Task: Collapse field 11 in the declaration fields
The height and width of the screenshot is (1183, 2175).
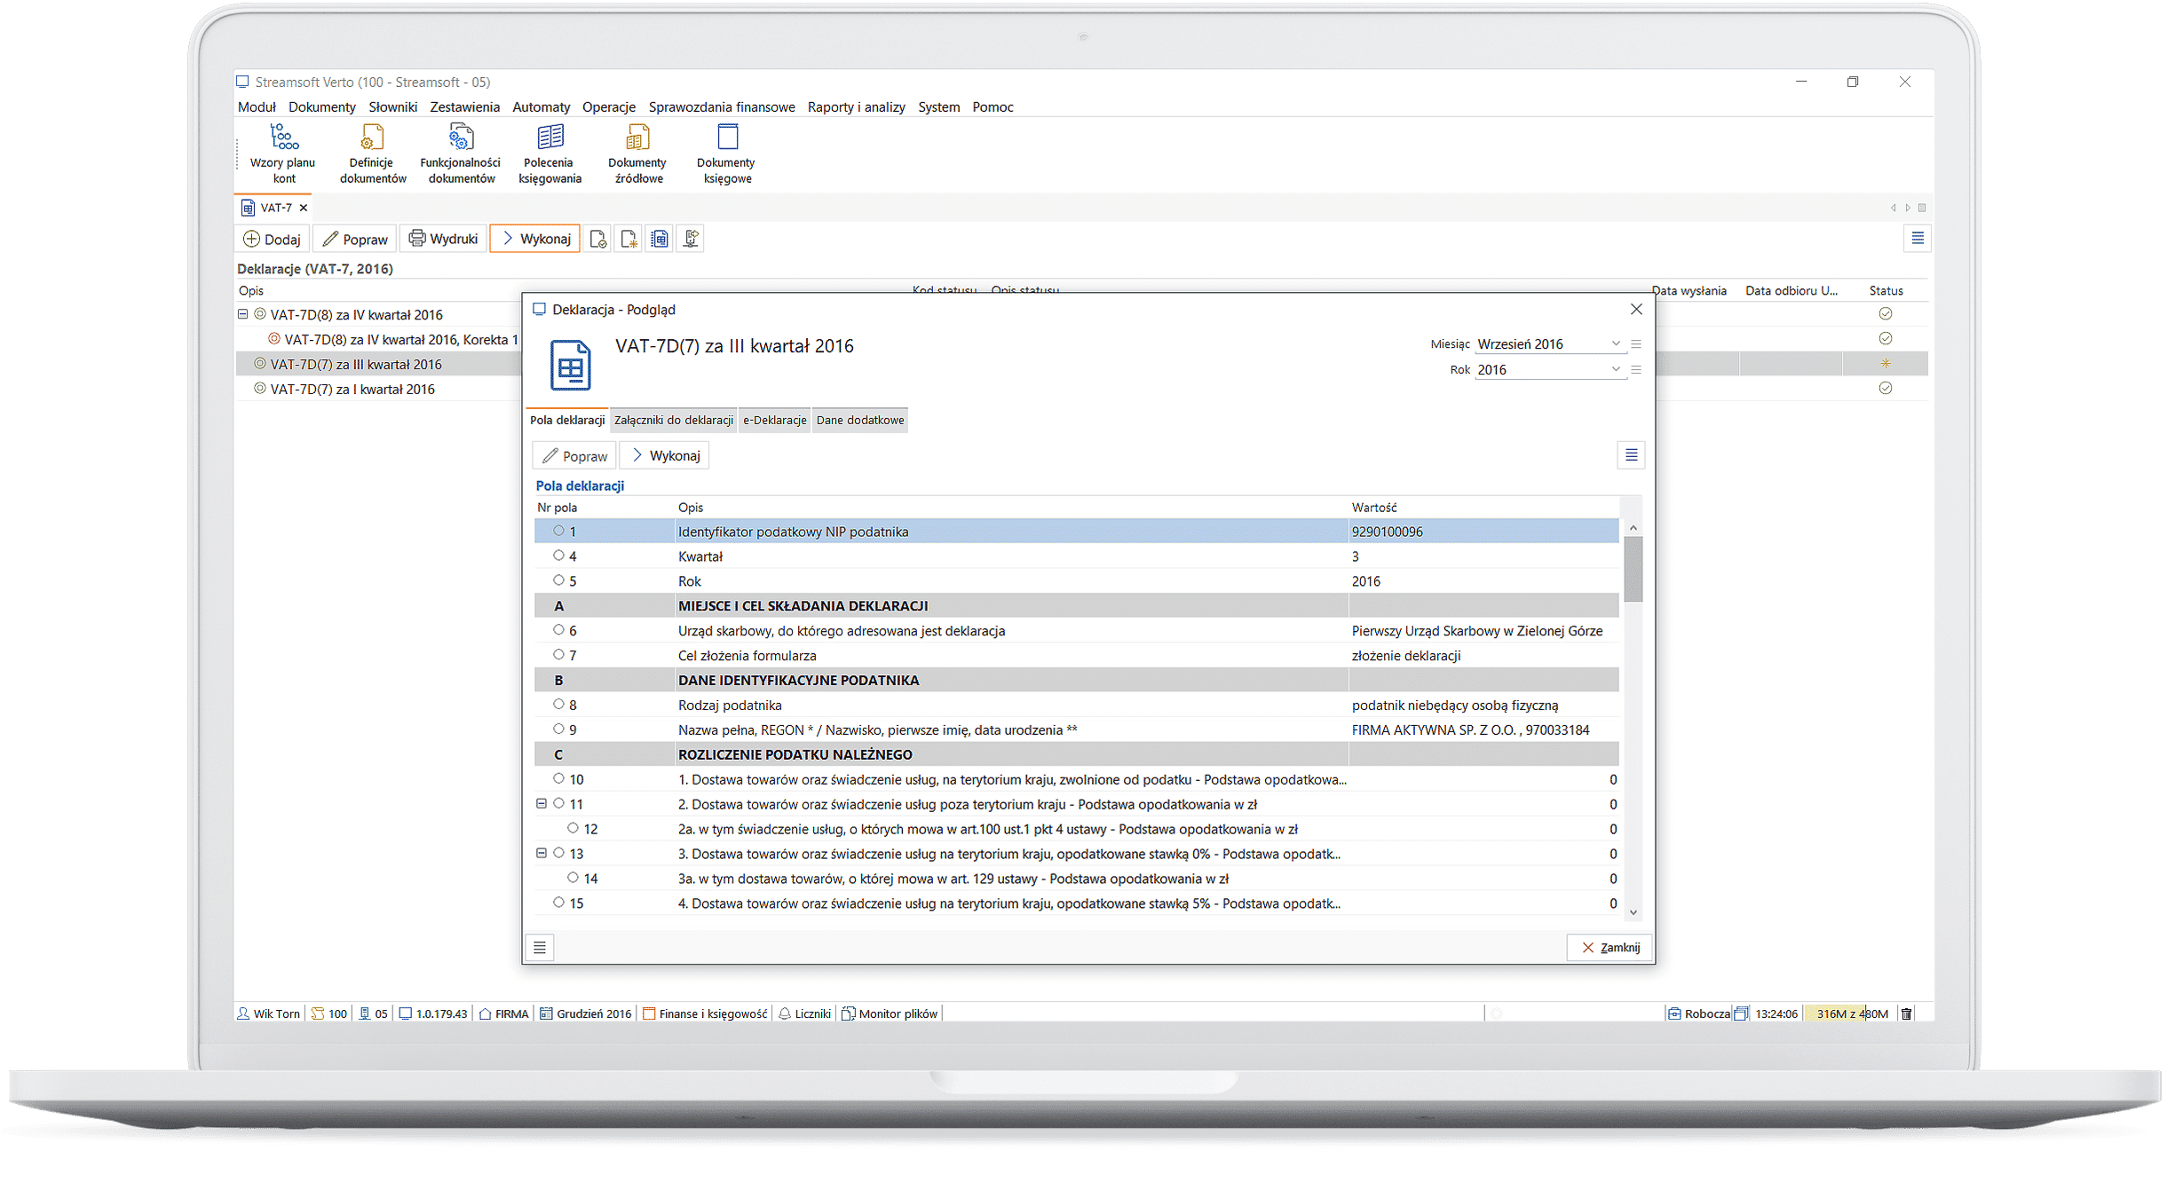Action: click(542, 803)
